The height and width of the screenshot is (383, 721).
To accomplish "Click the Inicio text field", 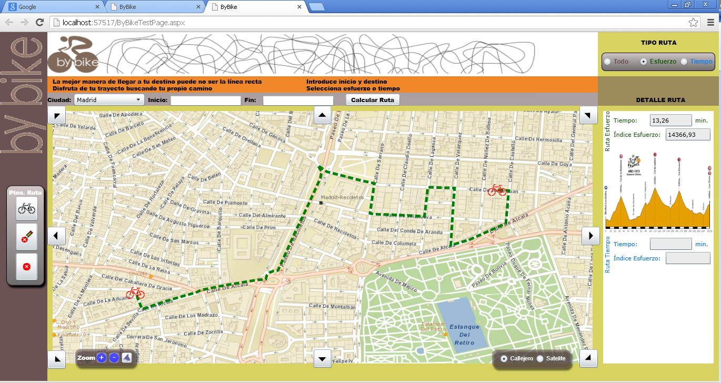I will pyautogui.click(x=205, y=100).
